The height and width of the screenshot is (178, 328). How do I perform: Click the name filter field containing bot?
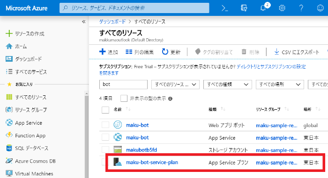coord(123,85)
